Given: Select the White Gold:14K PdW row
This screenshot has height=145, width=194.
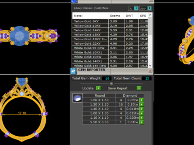Looking at the screenshot, I should (110, 66).
